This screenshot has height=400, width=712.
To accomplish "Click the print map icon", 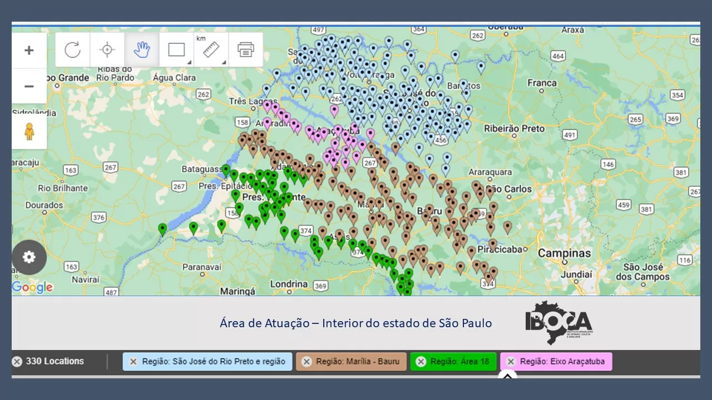I will point(245,50).
